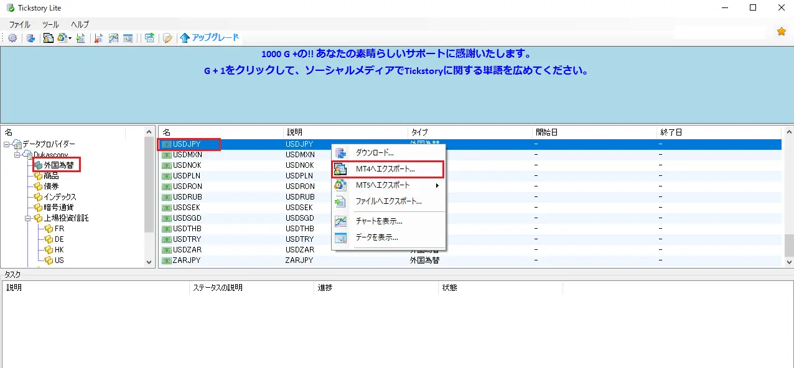The height and width of the screenshot is (368, 794).
Task: Click symbol list scrollbar up arrow
Action: click(789, 132)
